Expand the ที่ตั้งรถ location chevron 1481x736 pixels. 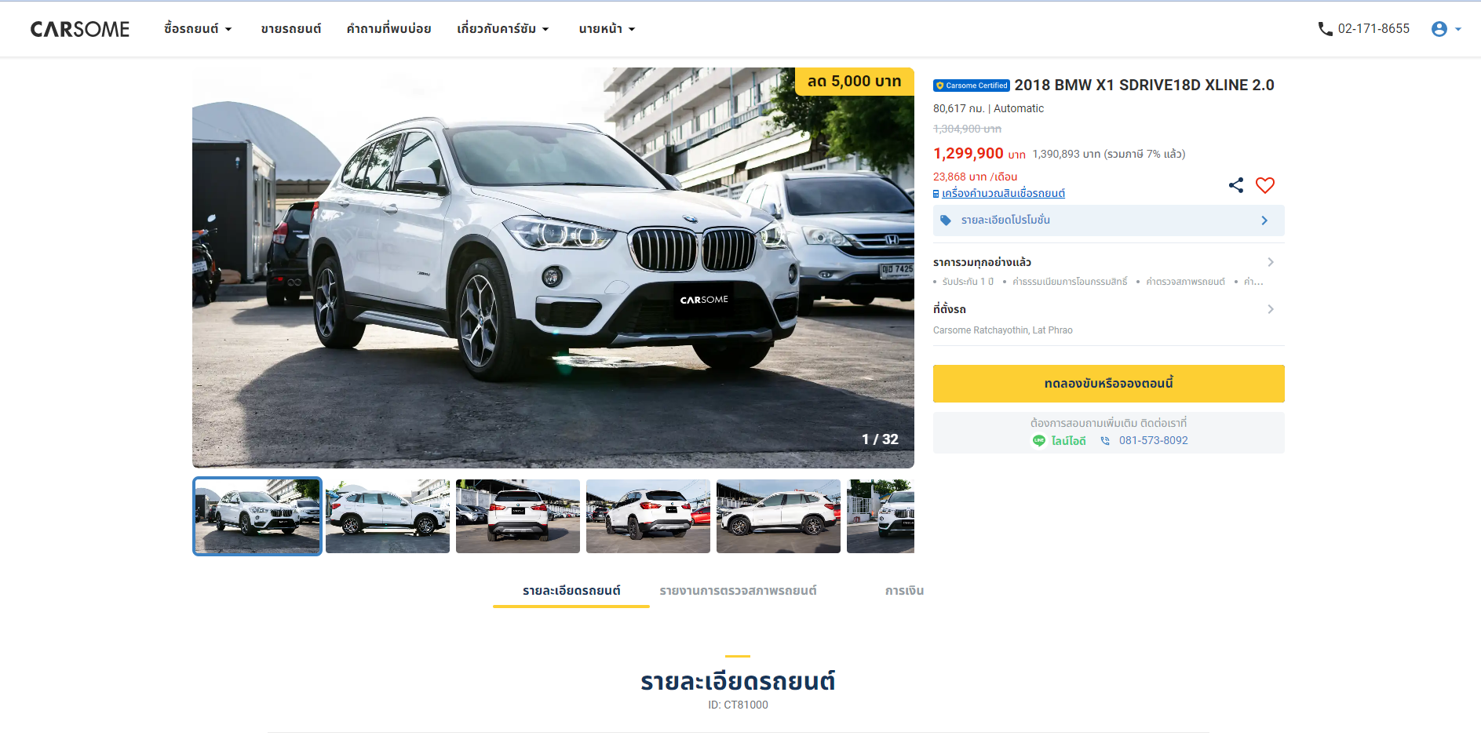(x=1271, y=309)
